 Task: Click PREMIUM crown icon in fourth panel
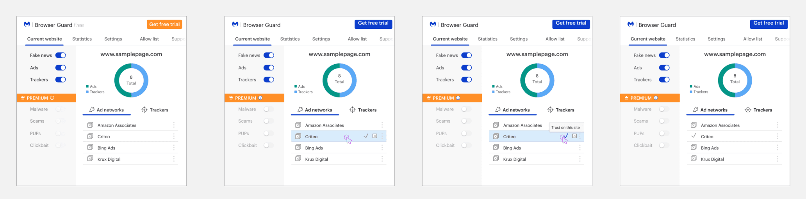[626, 98]
